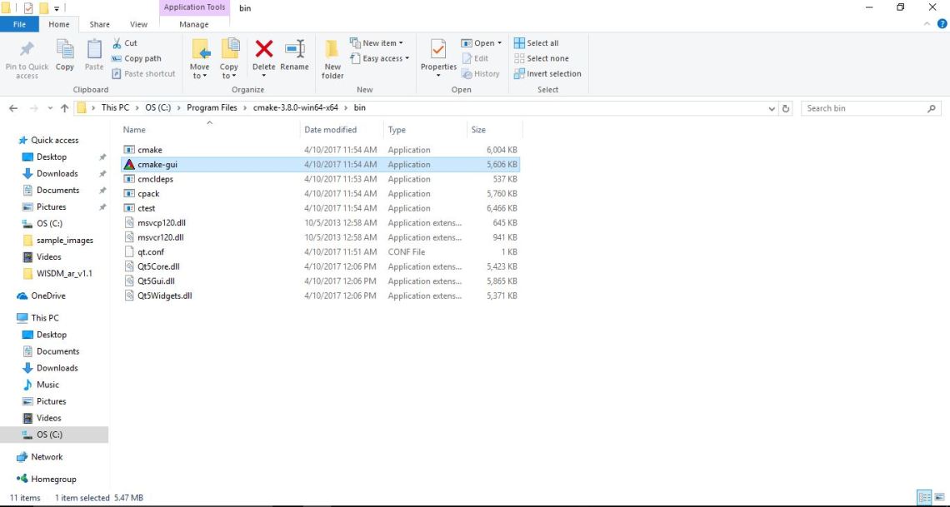Click Edit in the Open group

[x=475, y=58]
